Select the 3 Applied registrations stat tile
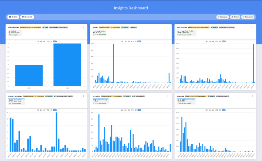262x161 pixels. pos(15,33)
